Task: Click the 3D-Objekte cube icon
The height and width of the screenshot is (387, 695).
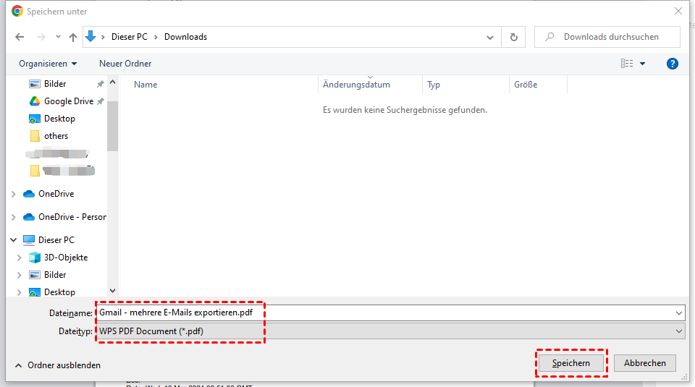Action: [35, 258]
